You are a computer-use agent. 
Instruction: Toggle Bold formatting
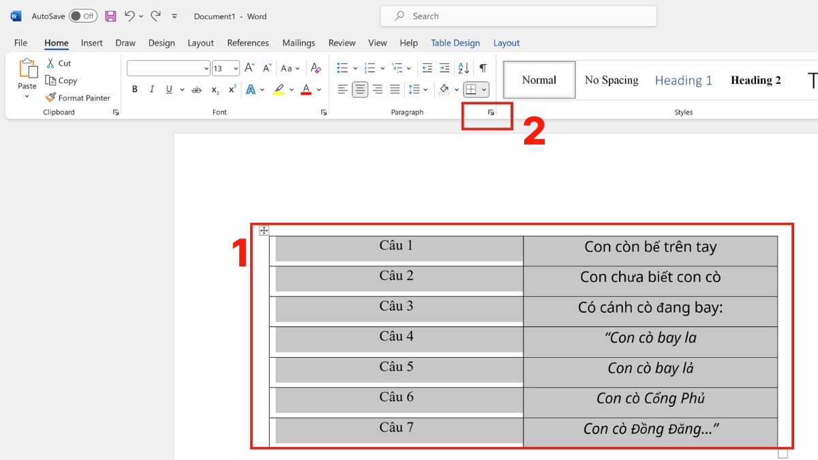pyautogui.click(x=135, y=89)
